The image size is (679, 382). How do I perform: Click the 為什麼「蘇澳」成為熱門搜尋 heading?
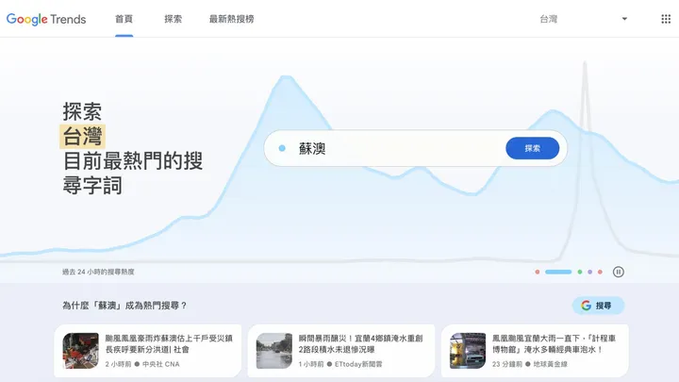pos(124,306)
